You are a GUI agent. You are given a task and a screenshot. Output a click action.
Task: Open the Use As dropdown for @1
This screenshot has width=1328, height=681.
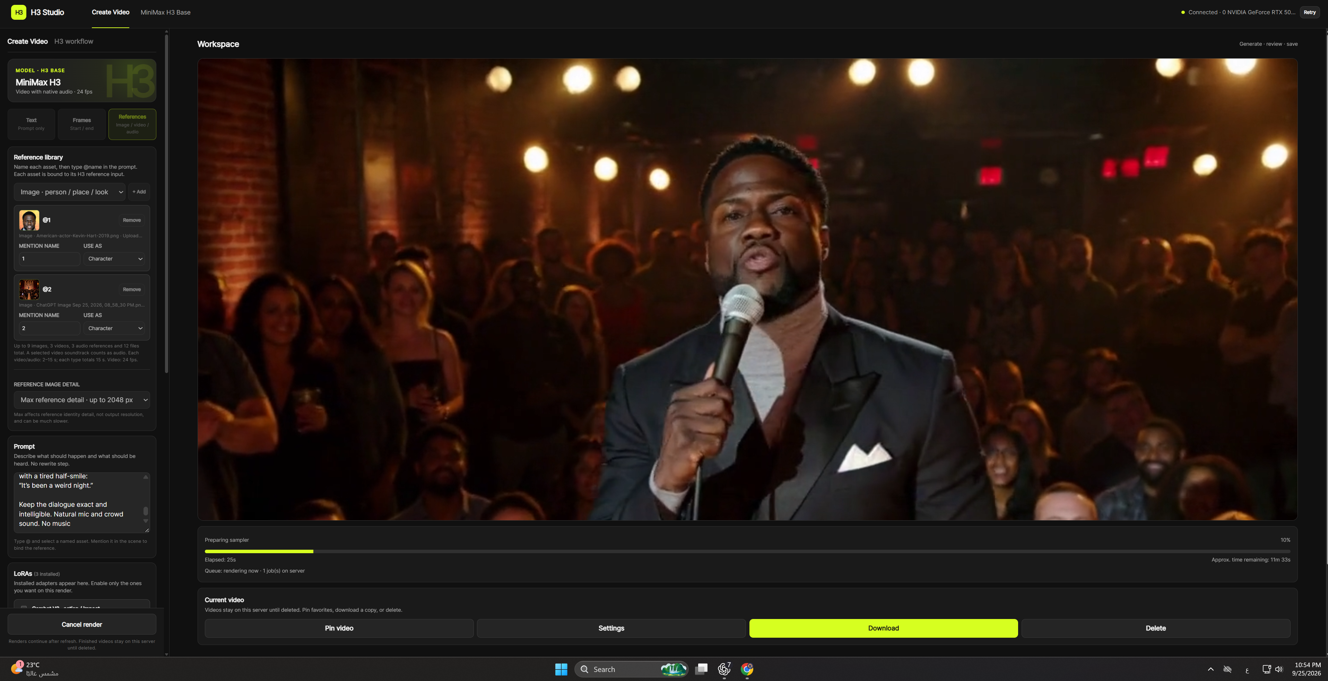click(x=114, y=259)
